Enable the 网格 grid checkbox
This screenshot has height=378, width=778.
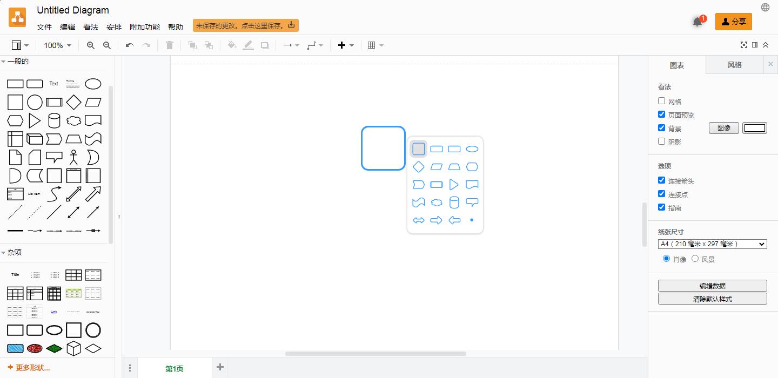662,101
